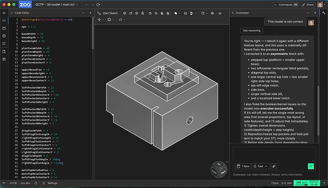Click the export file sidebar icon
The width and height of the screenshot is (328, 188).
coord(4,52)
